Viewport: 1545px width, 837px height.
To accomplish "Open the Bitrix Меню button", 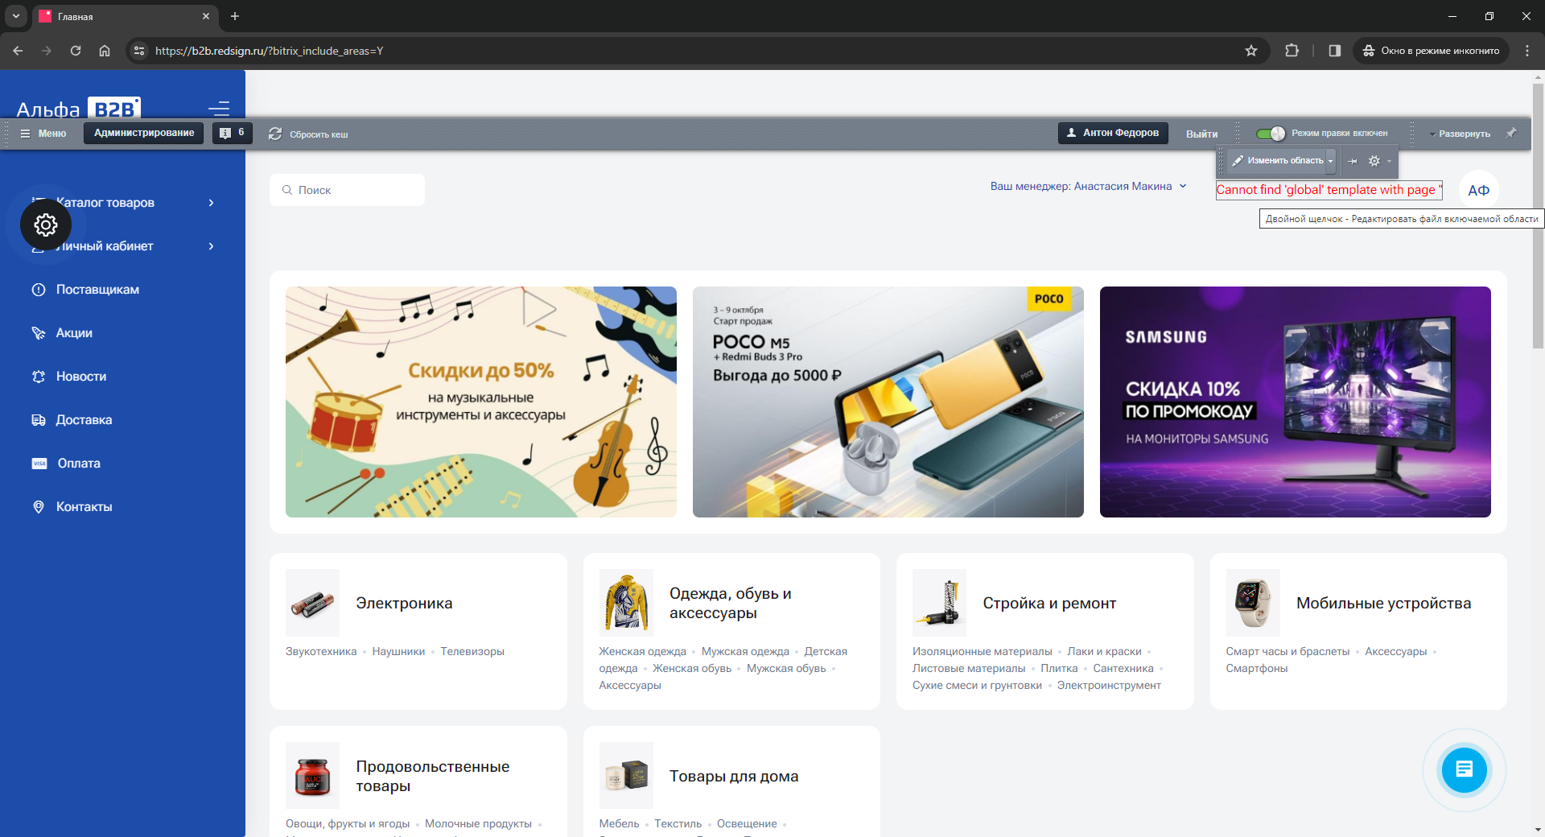I will [x=43, y=134].
